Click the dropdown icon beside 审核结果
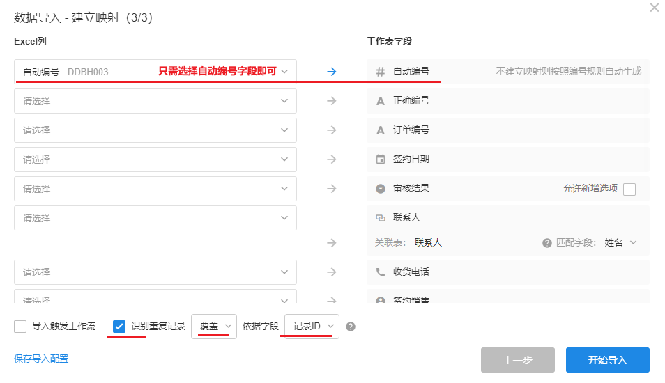Screen dimensions: 665x383 tap(381, 189)
